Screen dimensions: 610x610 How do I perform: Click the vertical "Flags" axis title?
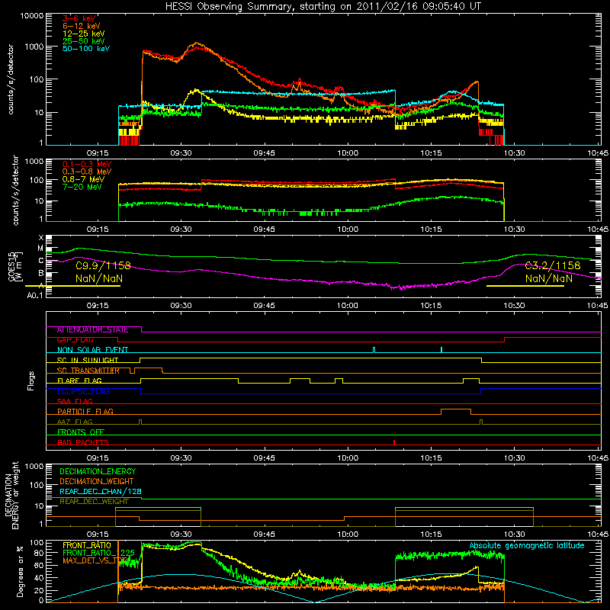click(31, 380)
